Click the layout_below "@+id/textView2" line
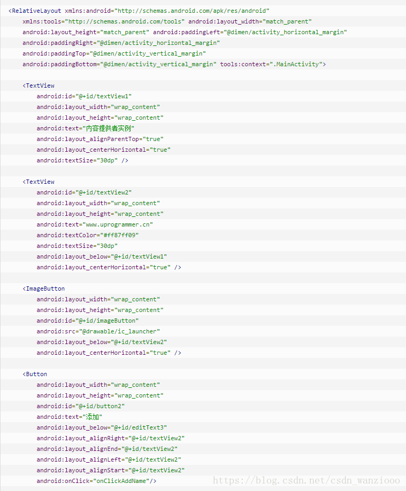The image size is (406, 491). (x=102, y=342)
